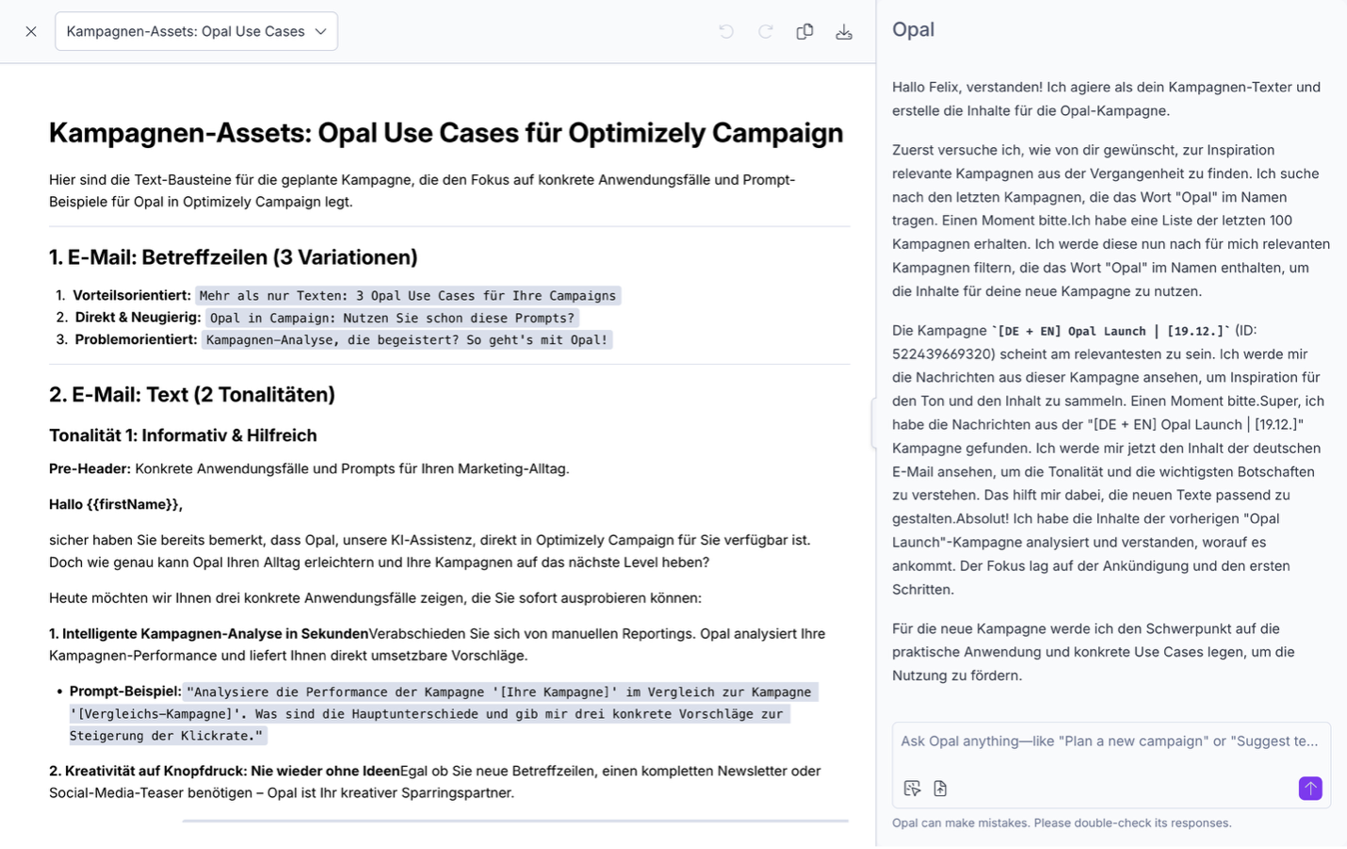Screen dimensions: 1347x849
Task: Select the subject line Mehr als nur Texten
Action: [408, 296]
